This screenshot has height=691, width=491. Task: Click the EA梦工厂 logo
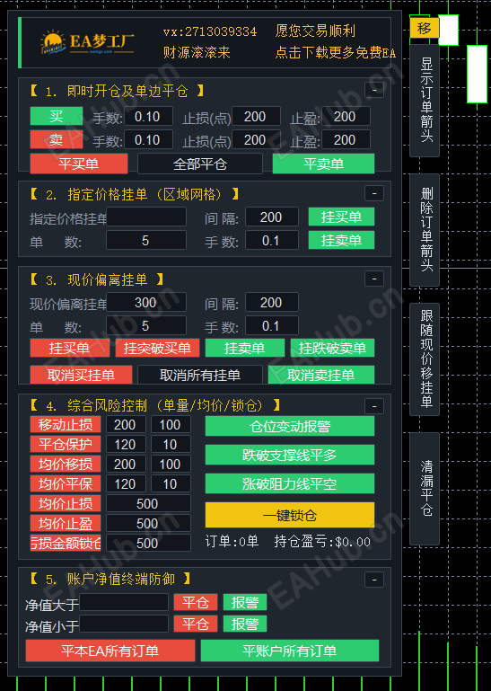click(x=87, y=43)
